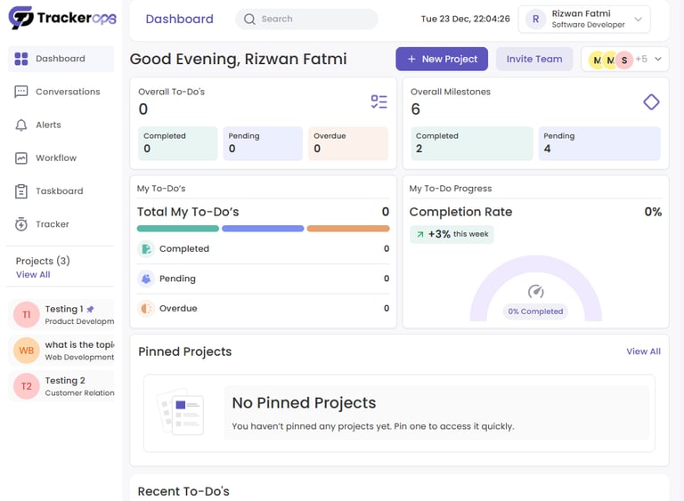Expand the Rizwan Fatmi profile dropdown
This screenshot has height=501, width=684.
point(638,19)
